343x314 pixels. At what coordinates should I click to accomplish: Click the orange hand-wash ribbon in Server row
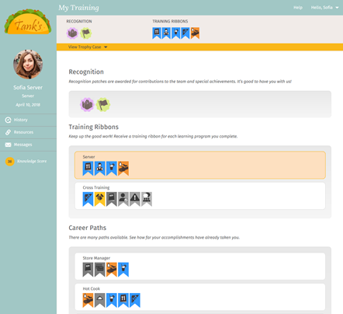click(123, 169)
